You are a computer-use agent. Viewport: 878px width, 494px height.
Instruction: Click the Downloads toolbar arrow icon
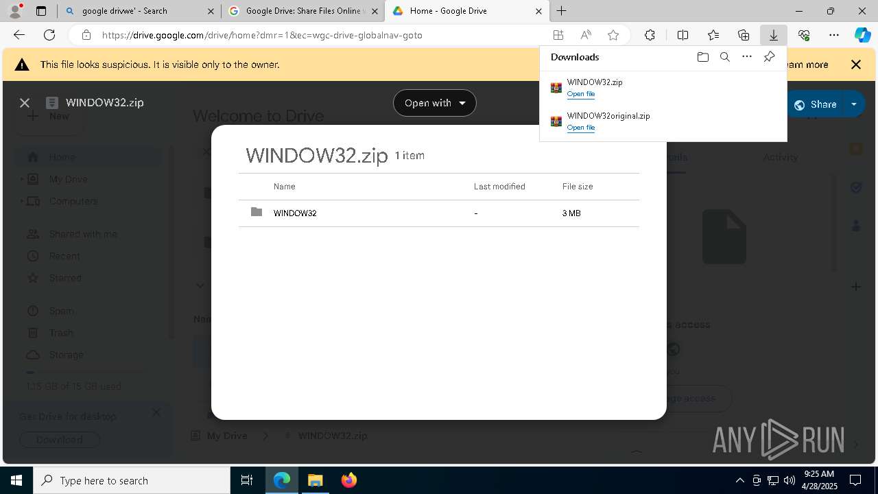(x=773, y=35)
